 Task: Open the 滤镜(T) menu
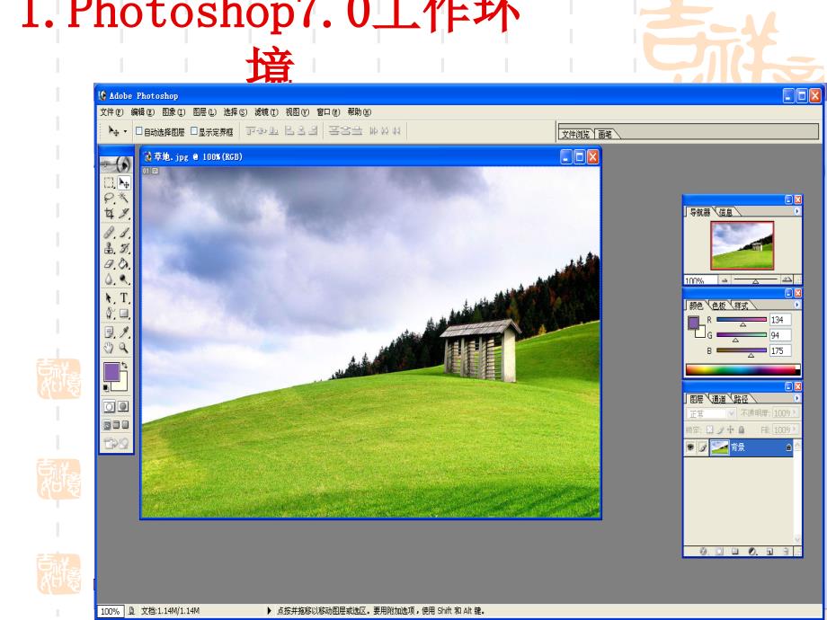[x=266, y=112]
